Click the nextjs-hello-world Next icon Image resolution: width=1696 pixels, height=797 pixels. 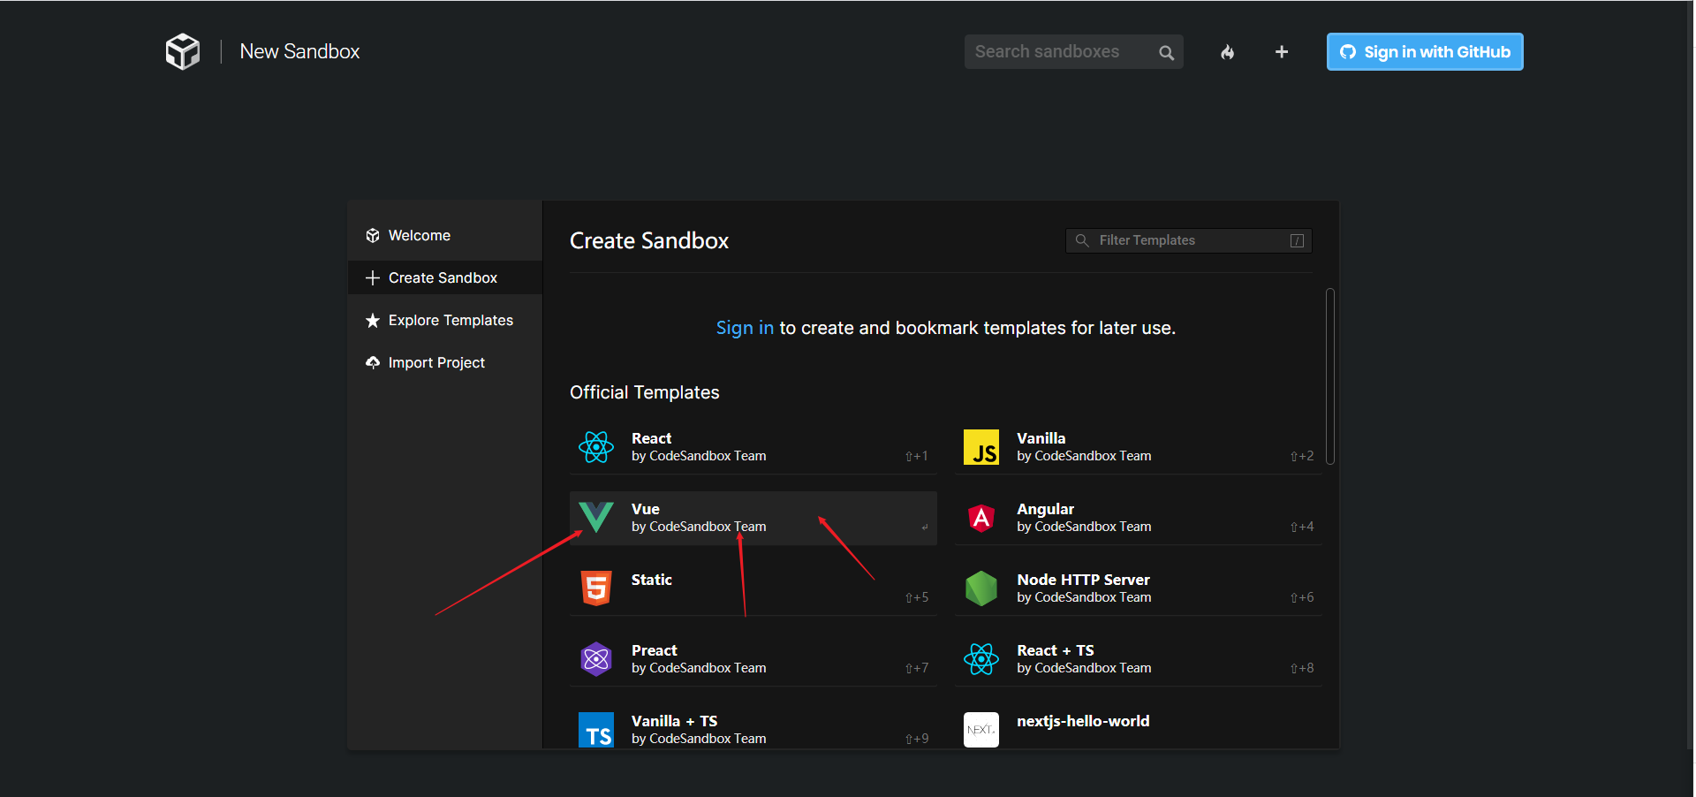981,730
